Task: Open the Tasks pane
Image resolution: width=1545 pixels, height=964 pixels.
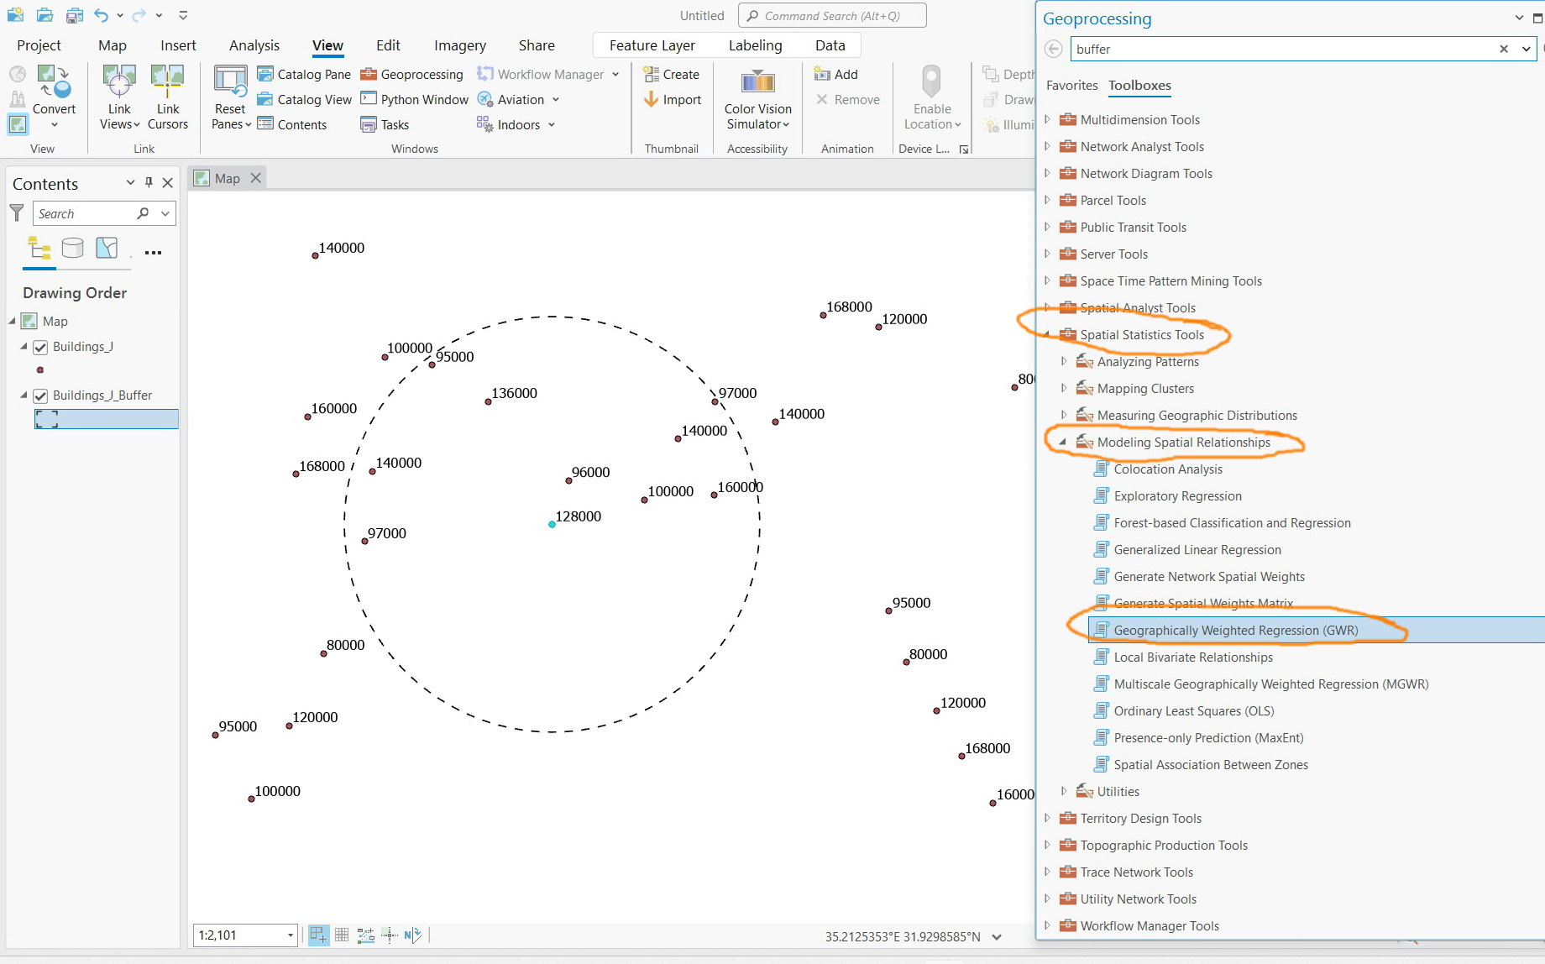Action: click(x=385, y=124)
